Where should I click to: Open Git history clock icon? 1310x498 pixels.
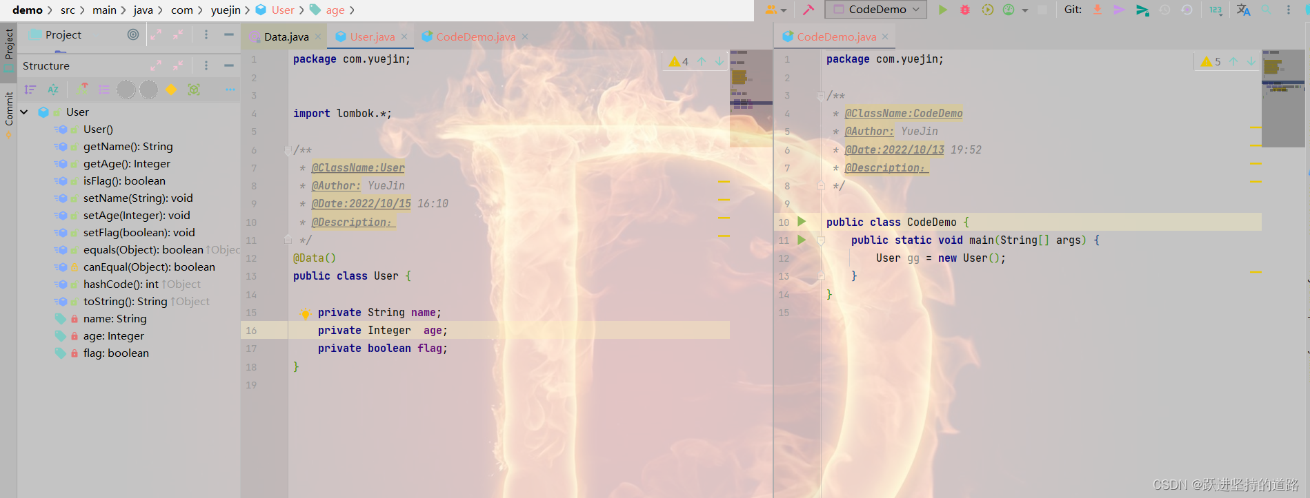[x=1164, y=10]
